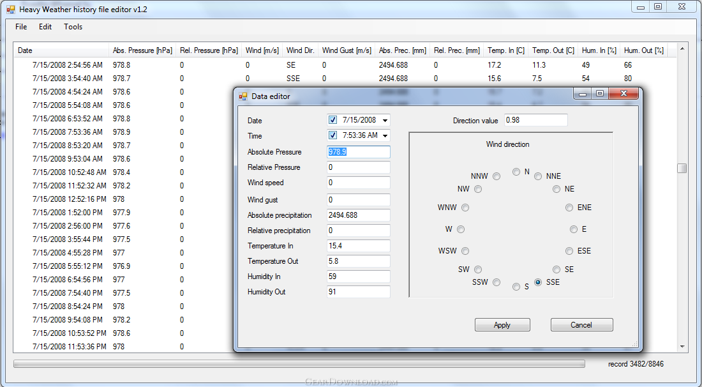Sort by the Abs. Pressure [hPa] column header
The height and width of the screenshot is (387, 702).
(x=142, y=50)
